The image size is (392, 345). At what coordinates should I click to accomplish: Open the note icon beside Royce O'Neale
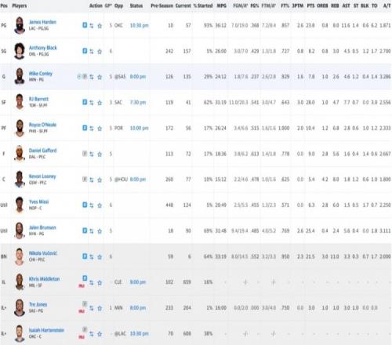pyautogui.click(x=85, y=128)
